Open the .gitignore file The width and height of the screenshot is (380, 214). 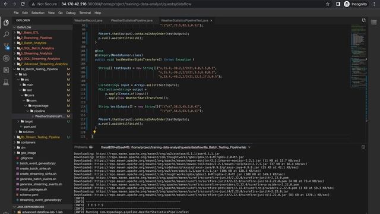[26, 158]
